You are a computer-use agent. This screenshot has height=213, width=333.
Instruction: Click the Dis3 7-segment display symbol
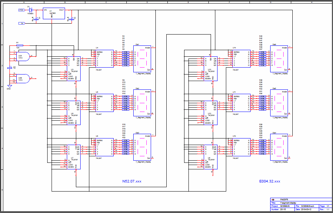pos(143,147)
